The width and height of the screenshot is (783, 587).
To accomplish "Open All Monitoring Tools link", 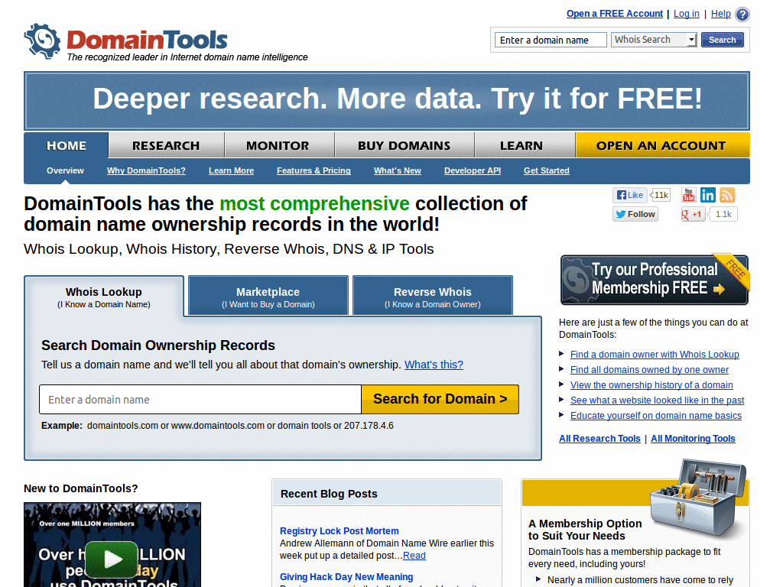I will click(x=693, y=439).
